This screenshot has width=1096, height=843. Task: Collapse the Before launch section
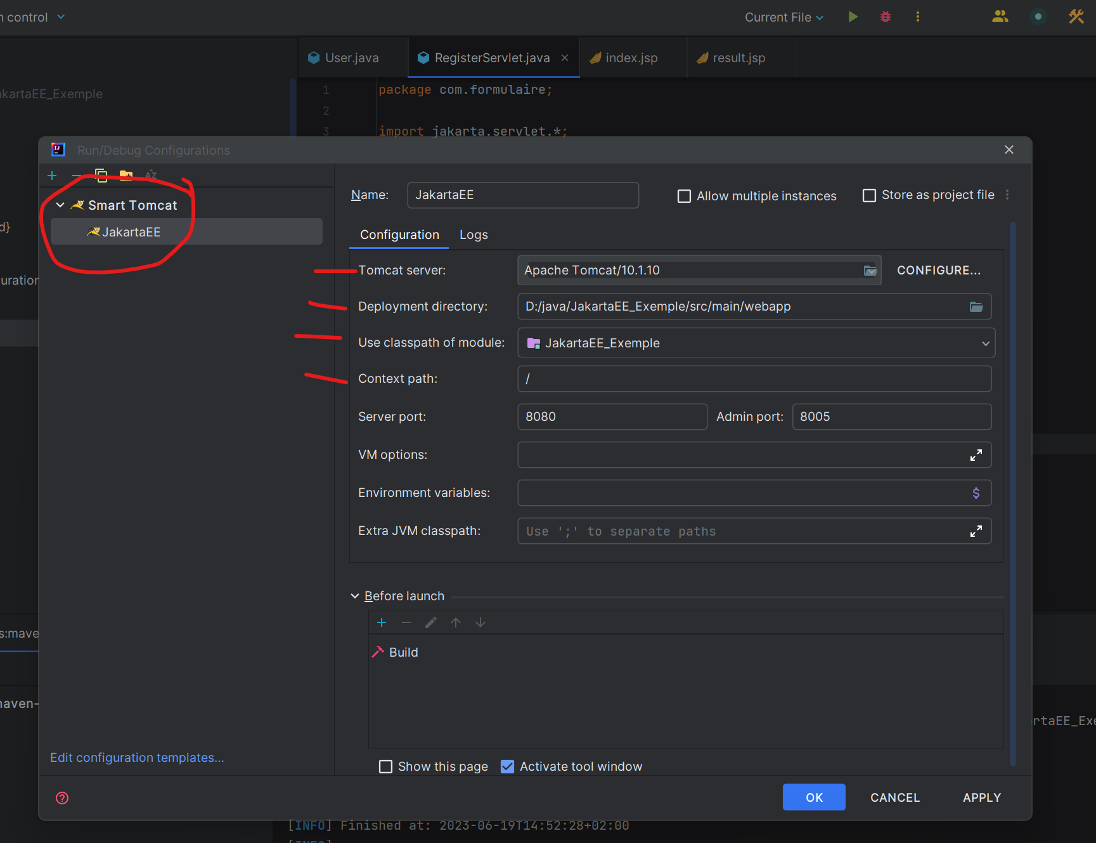coord(355,596)
